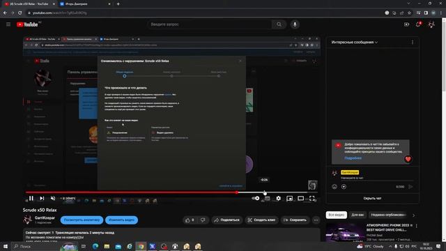
Task: Open player settings gear
Action: [x=279, y=198]
